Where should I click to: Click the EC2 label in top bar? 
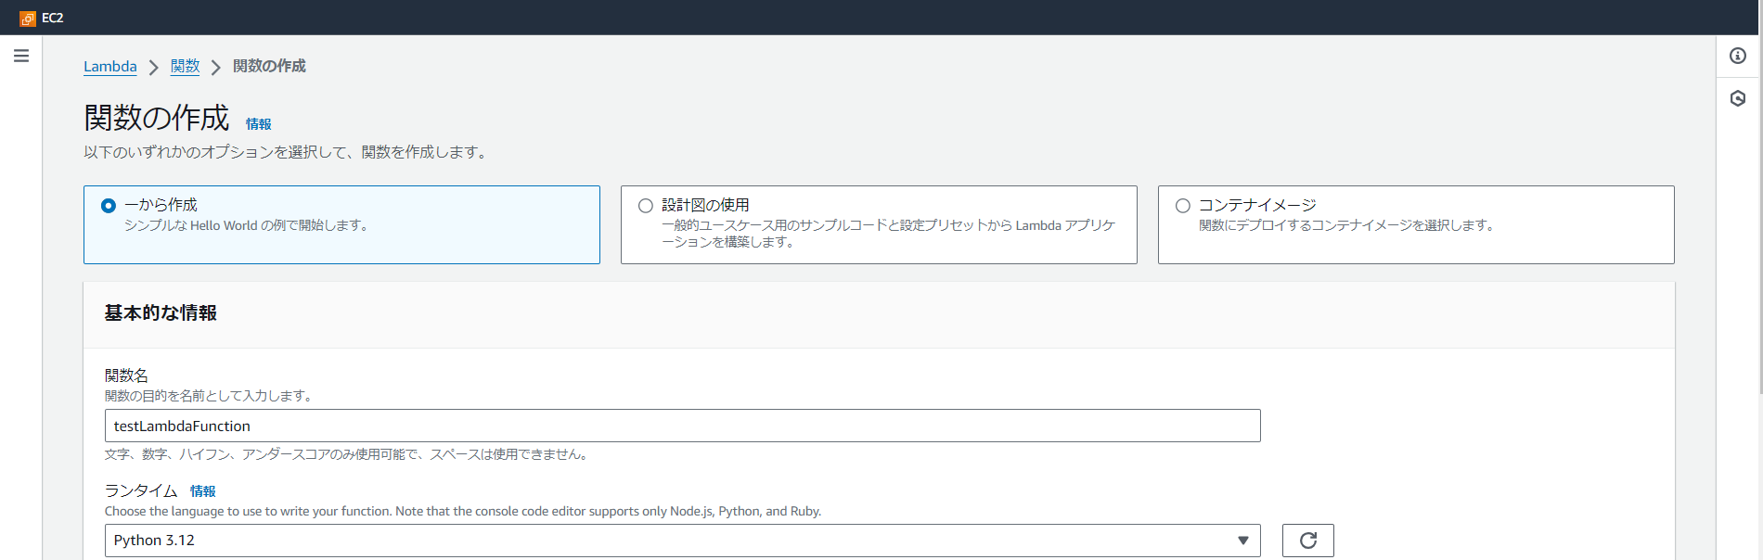tap(53, 19)
